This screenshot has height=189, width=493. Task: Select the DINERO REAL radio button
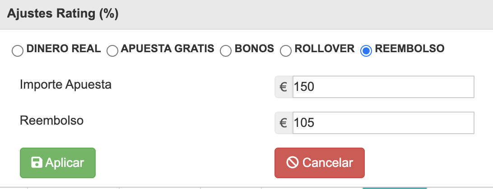(x=18, y=51)
